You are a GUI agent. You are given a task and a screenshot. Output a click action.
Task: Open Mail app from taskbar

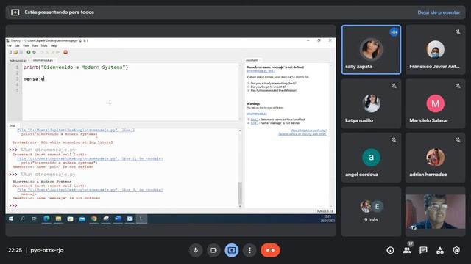tap(82, 219)
